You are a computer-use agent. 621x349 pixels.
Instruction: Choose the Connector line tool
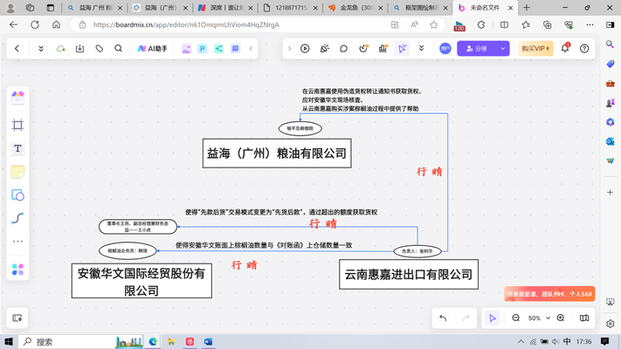click(17, 218)
